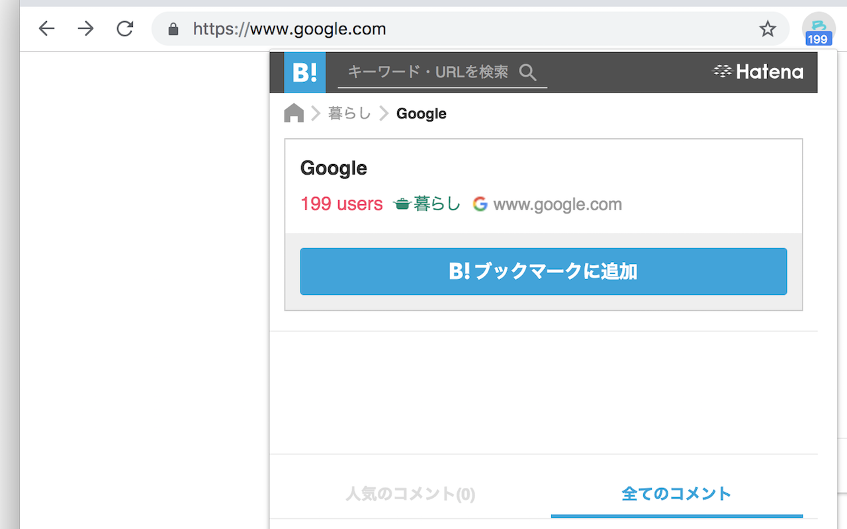Click the lock icon in the address bar
Viewport: 847px width, 529px height.
pos(173,29)
